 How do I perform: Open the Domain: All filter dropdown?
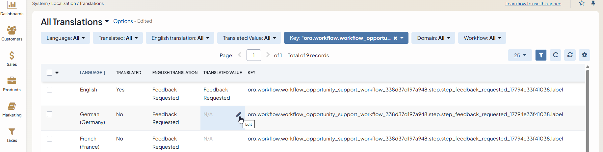[x=433, y=38]
